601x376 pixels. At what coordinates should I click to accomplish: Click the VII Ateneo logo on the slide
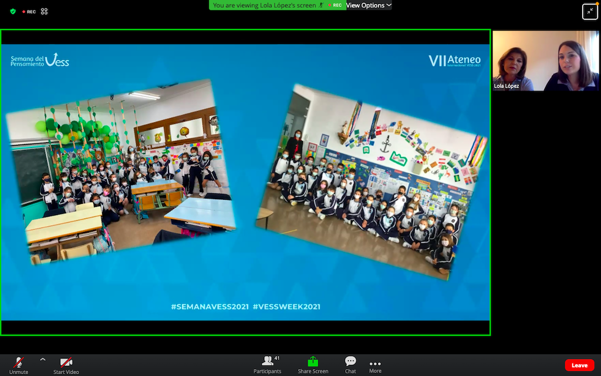454,61
